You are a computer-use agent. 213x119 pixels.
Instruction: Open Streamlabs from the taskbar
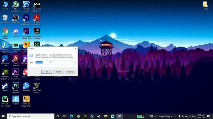pyautogui.click(x=112, y=116)
